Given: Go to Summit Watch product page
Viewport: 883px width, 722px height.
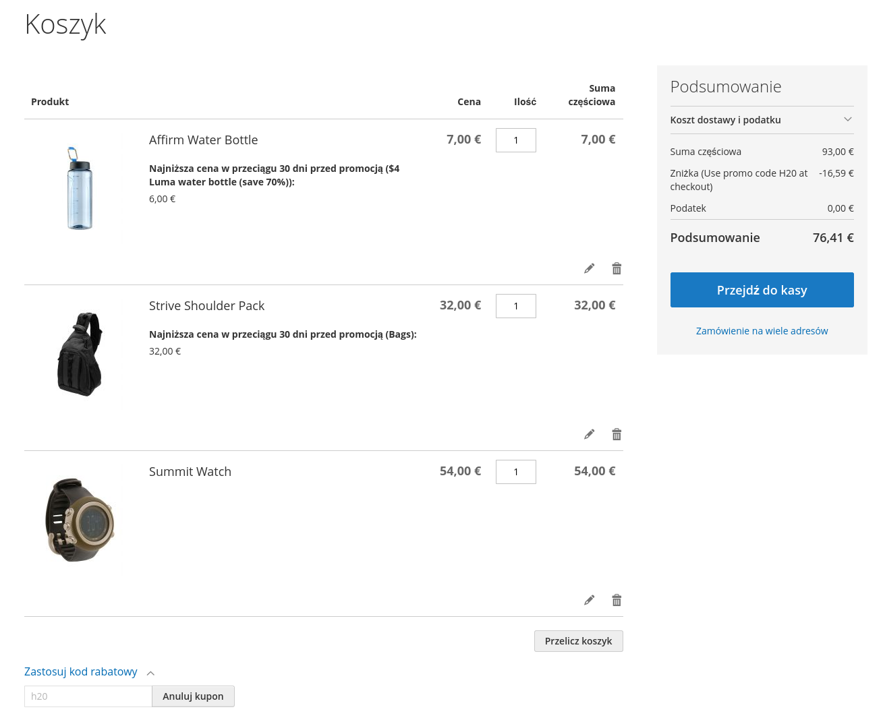Looking at the screenshot, I should (190, 472).
